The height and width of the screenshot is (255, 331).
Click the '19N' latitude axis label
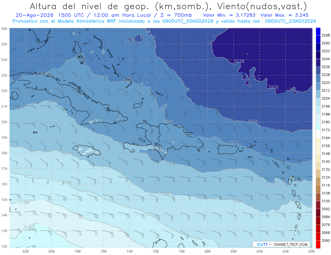(4, 138)
